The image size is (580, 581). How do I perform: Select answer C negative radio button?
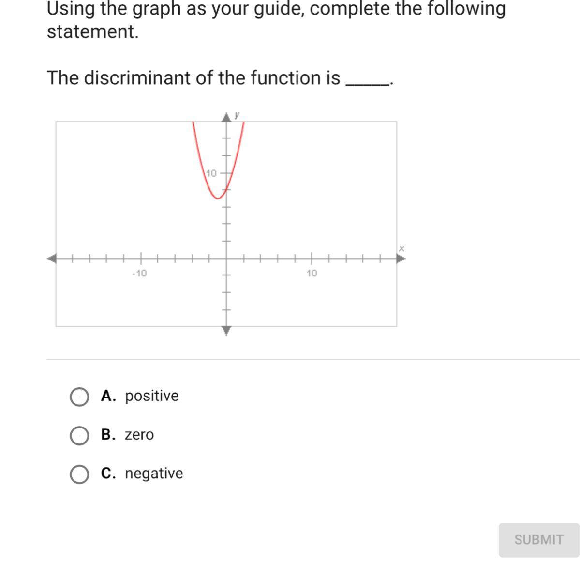click(79, 474)
